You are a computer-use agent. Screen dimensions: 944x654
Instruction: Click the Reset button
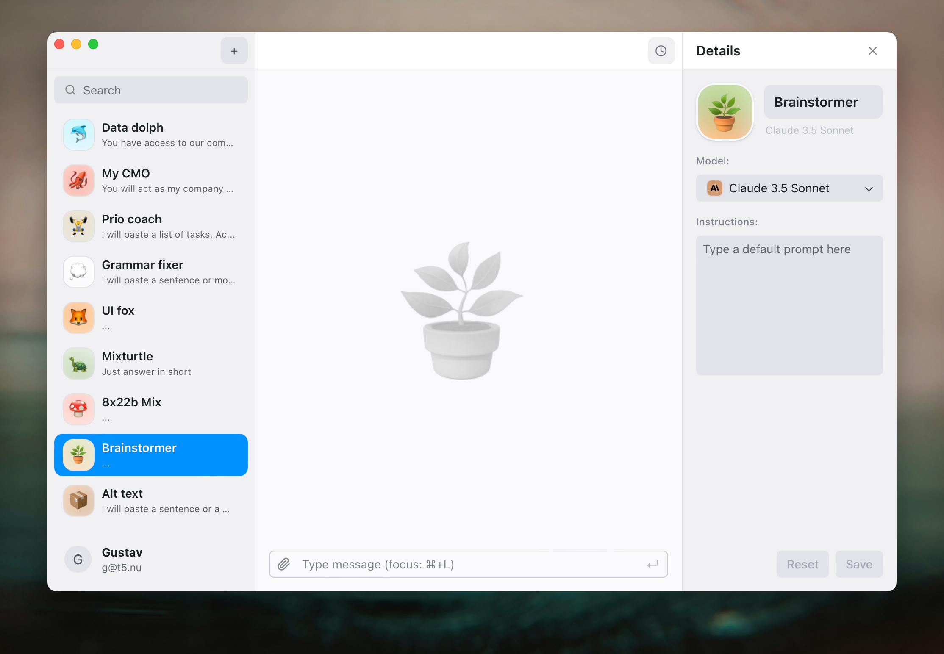pos(802,564)
